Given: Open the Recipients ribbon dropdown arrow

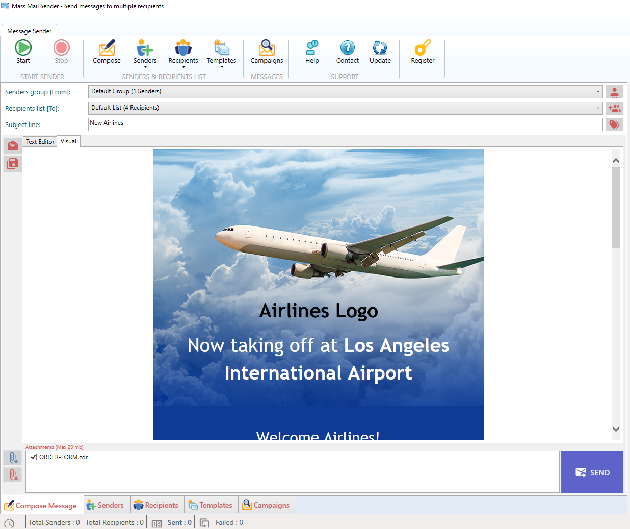Looking at the screenshot, I should pos(183,67).
